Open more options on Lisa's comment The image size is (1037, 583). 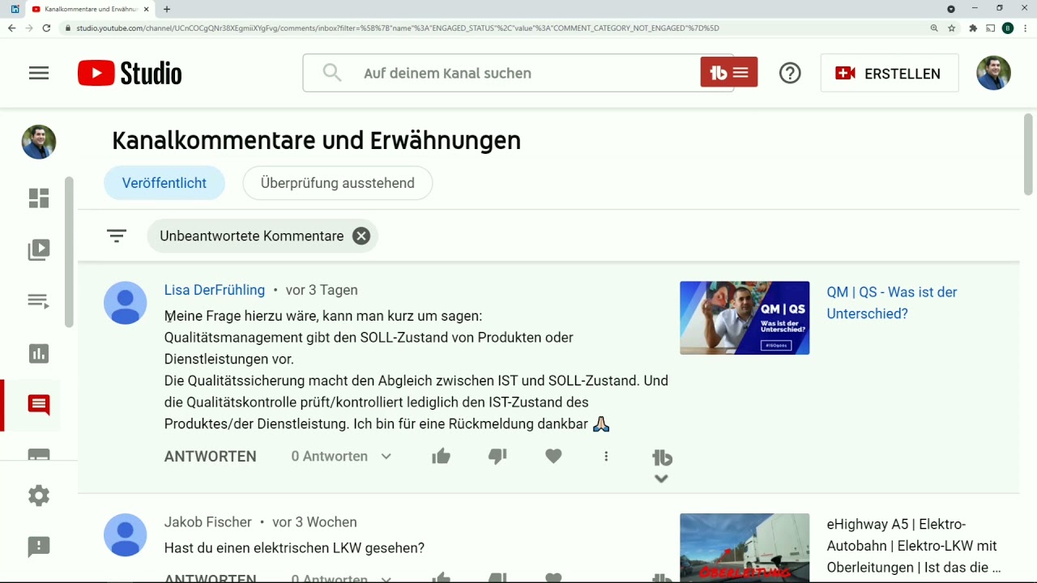point(606,456)
